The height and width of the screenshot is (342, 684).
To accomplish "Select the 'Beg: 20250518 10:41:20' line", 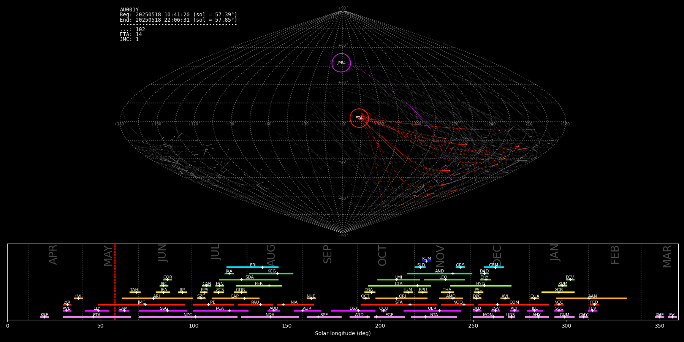I will tap(179, 15).
